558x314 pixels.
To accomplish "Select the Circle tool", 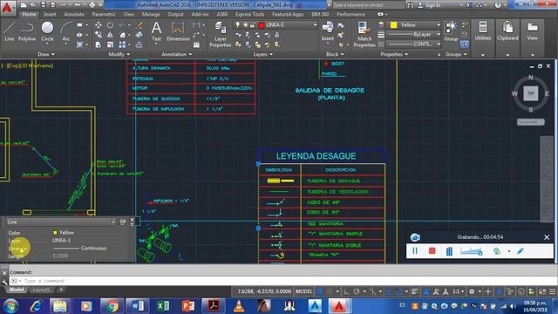I will (x=47, y=31).
